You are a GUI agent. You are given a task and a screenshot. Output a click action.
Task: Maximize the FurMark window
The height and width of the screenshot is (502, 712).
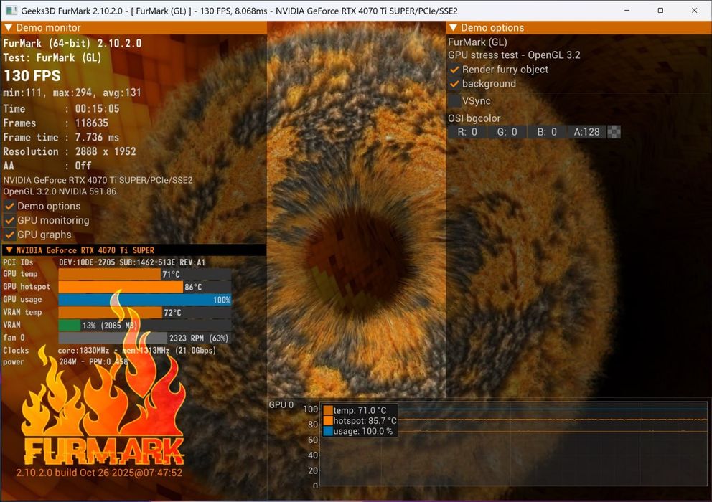point(660,11)
